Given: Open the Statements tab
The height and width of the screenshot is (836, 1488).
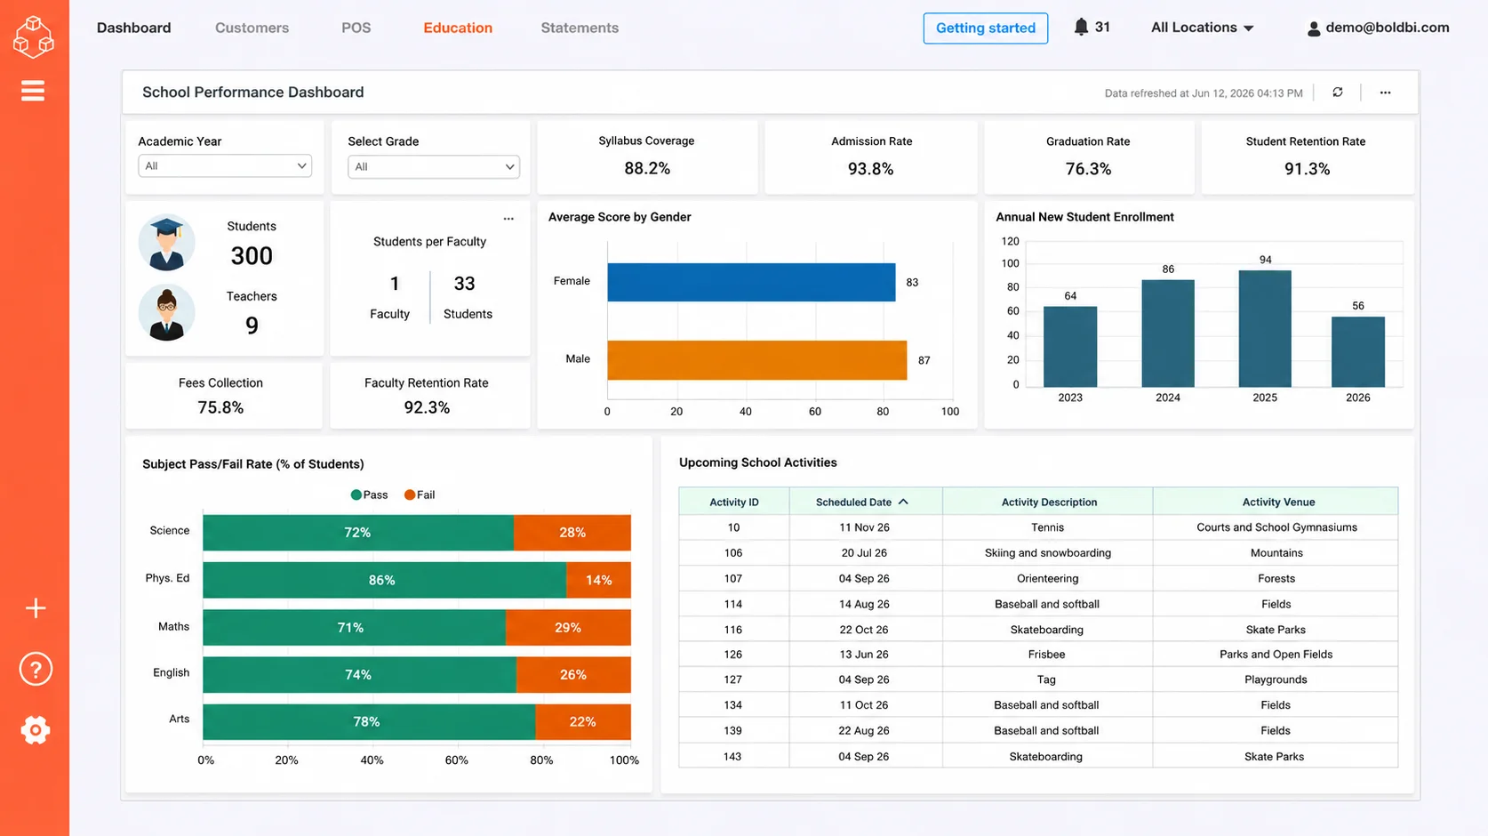Looking at the screenshot, I should click(x=580, y=28).
